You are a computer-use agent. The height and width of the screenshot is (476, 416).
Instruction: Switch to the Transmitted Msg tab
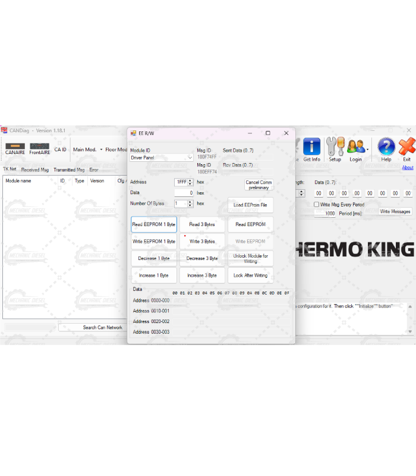pos(69,170)
